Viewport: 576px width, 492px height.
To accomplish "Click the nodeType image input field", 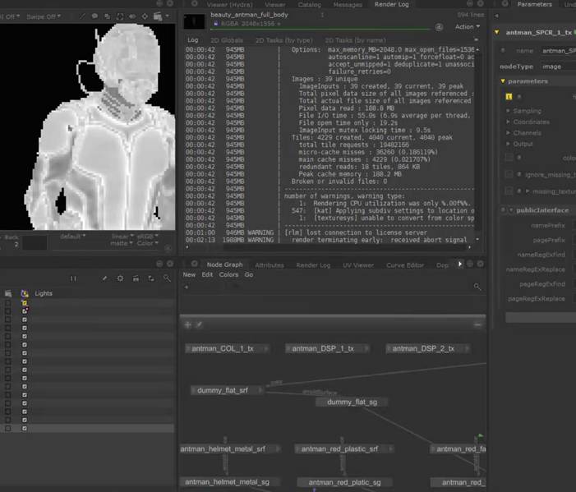I will tap(555, 67).
